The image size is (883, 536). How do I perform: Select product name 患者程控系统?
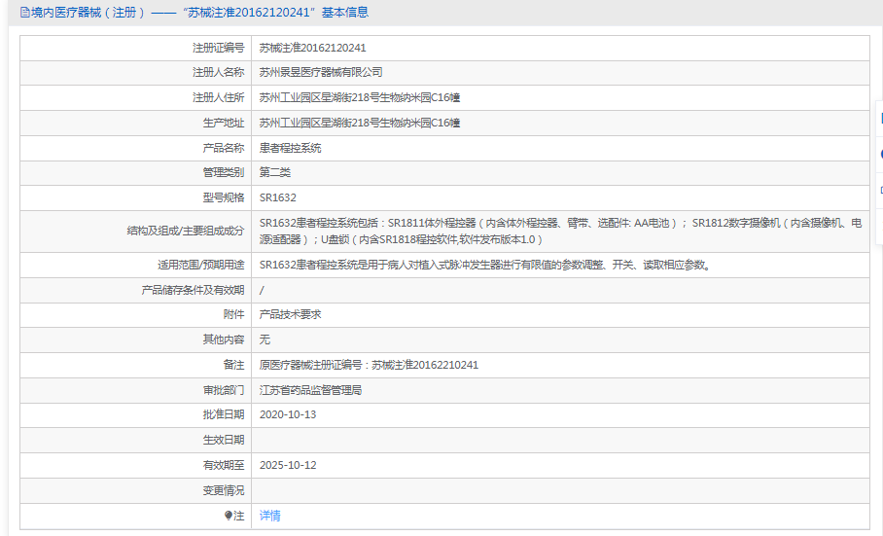tap(290, 148)
